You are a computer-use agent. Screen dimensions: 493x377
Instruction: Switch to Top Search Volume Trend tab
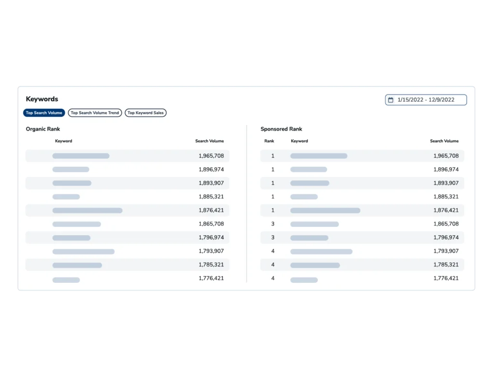pos(95,113)
